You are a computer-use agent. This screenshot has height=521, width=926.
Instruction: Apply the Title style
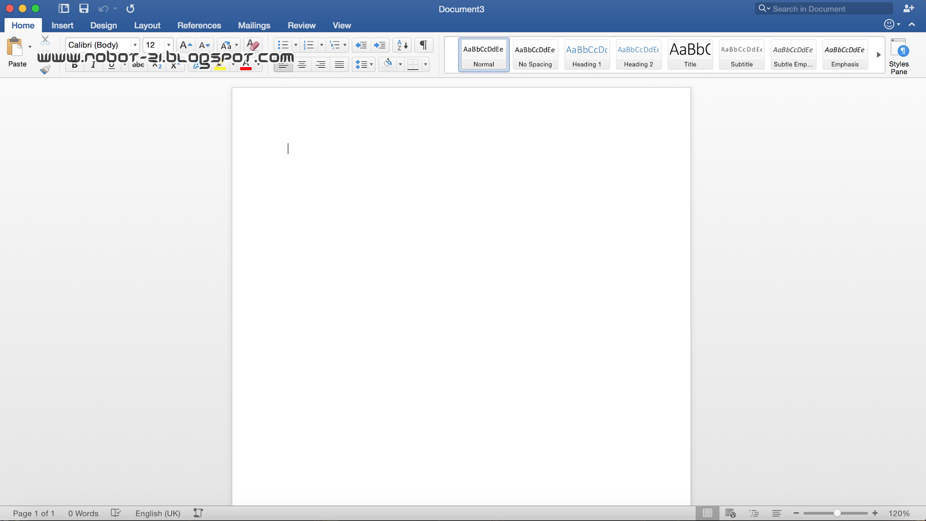pyautogui.click(x=690, y=55)
